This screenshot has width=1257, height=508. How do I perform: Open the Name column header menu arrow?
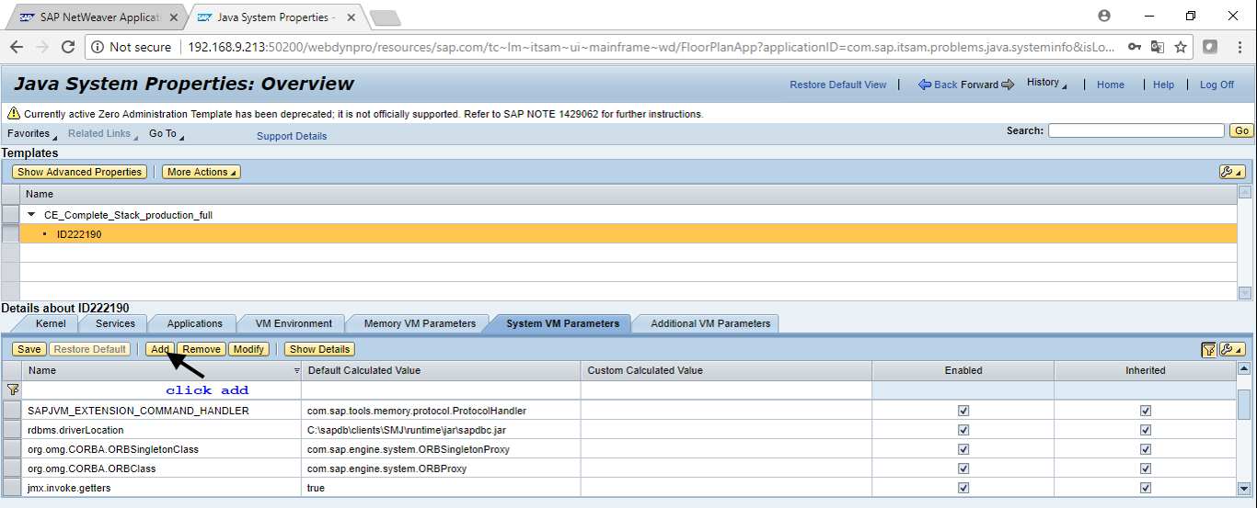pyautogui.click(x=296, y=371)
